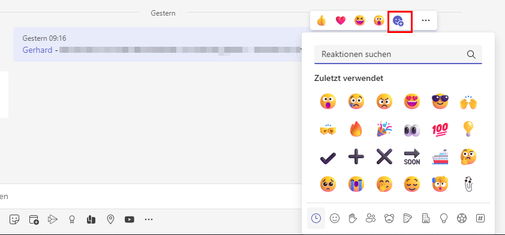This screenshot has width=505, height=235.
Task: React with the red heart emoji
Action: [341, 20]
